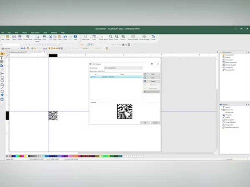Close the Data sources panel
Screen dimensions: 250x187
(248, 52)
